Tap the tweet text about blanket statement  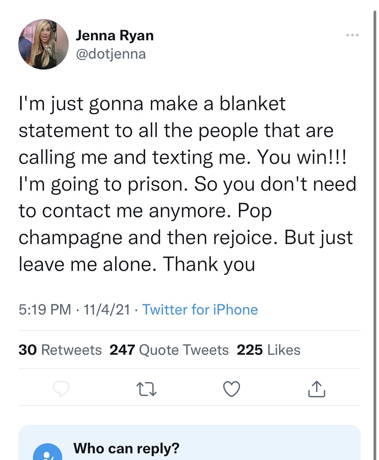pyautogui.click(x=188, y=184)
